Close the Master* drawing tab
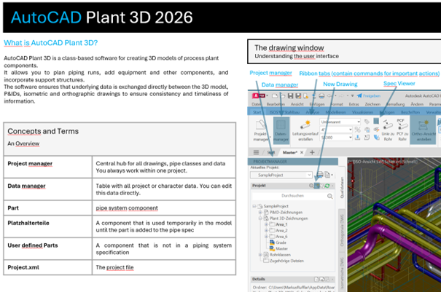The width and height of the screenshot is (441, 292). pyautogui.click(x=302, y=152)
